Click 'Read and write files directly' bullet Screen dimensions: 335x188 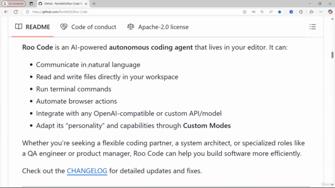(x=107, y=77)
